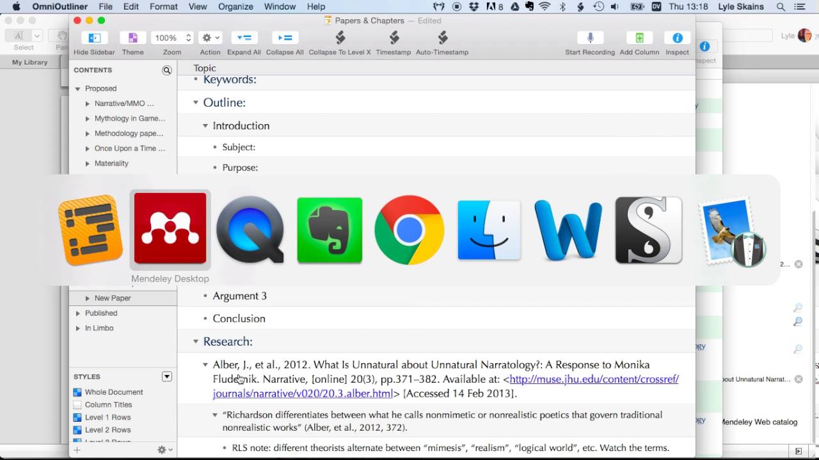This screenshot has height=460, width=819.
Task: Click the Topic column header
Action: [205, 68]
